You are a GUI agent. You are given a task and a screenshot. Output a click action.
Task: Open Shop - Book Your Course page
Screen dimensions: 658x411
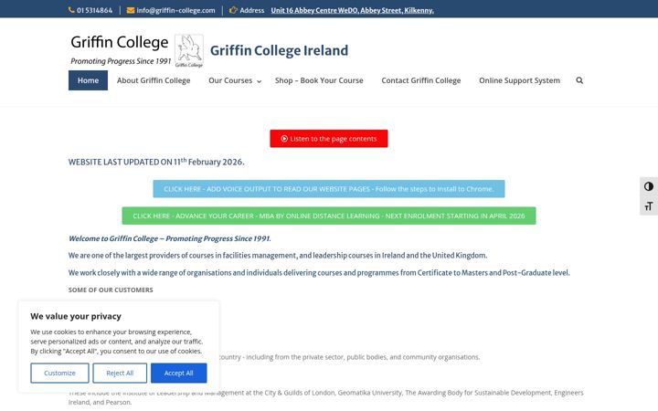pos(319,80)
